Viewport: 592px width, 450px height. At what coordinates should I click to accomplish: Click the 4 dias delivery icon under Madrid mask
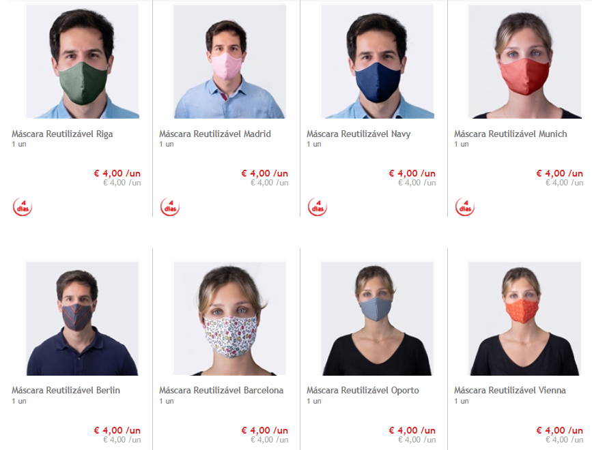(x=170, y=207)
